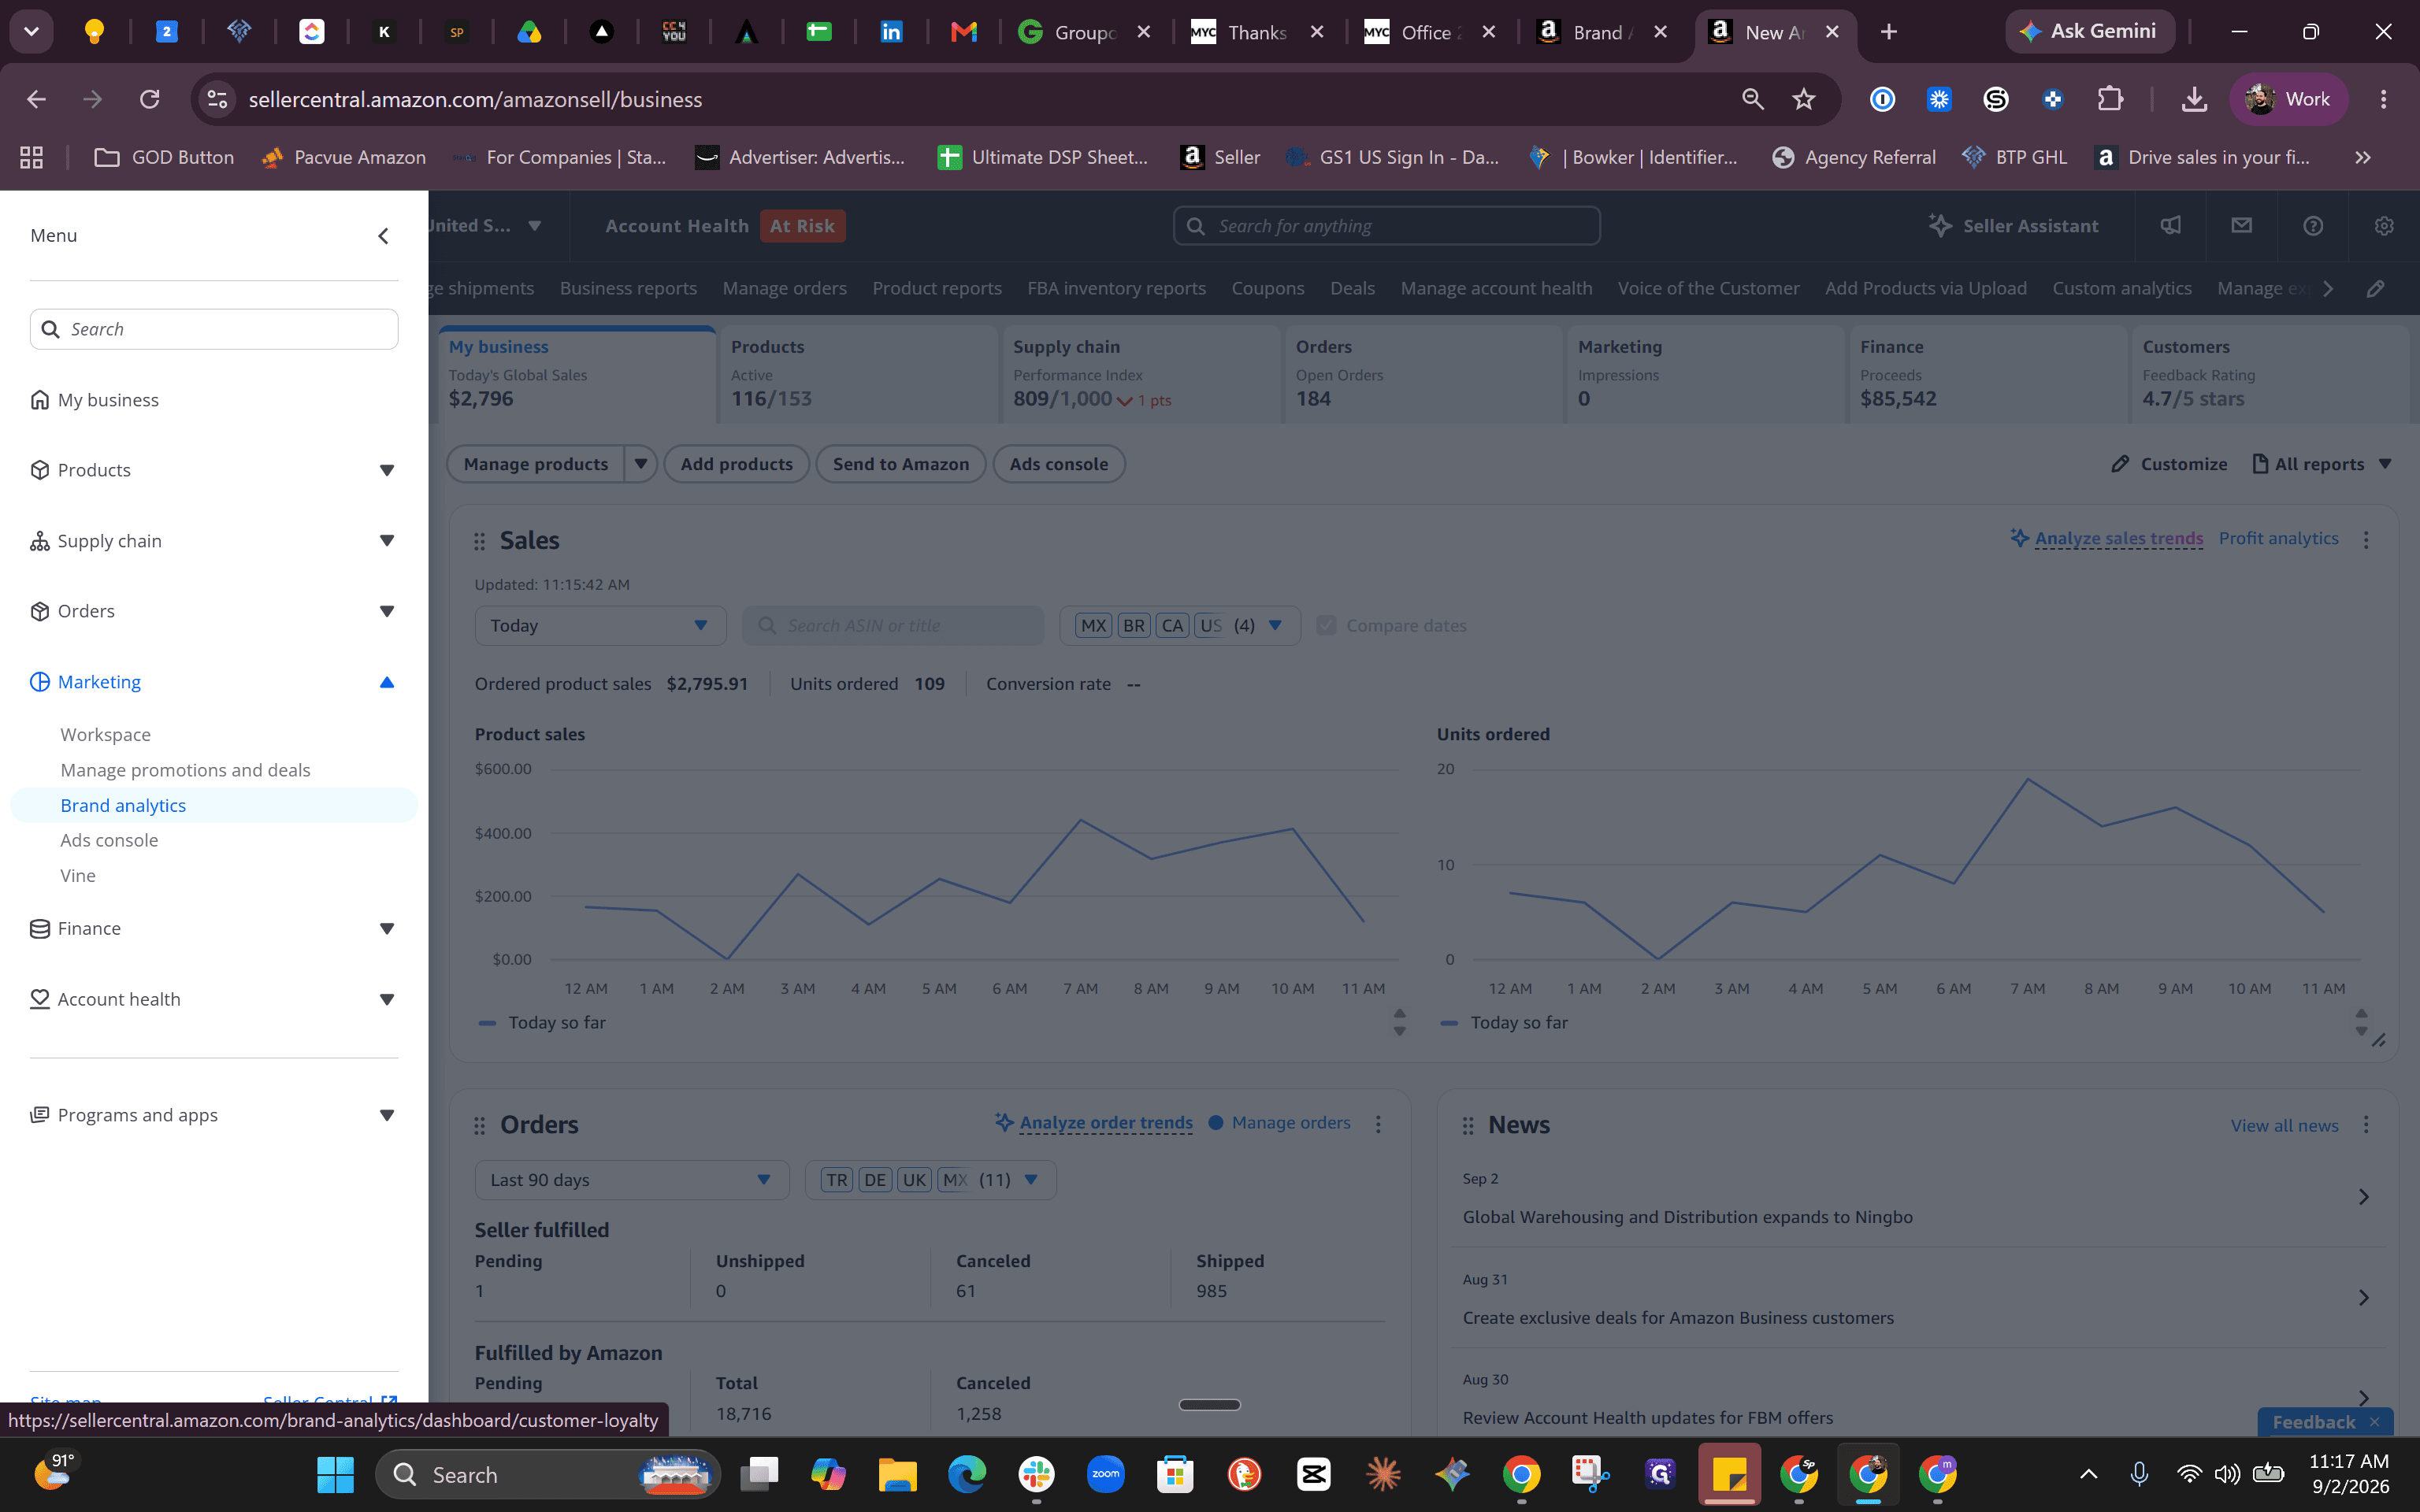The height and width of the screenshot is (1512, 2420).
Task: Open Chrome extensions puzzle icon
Action: pos(2110,99)
